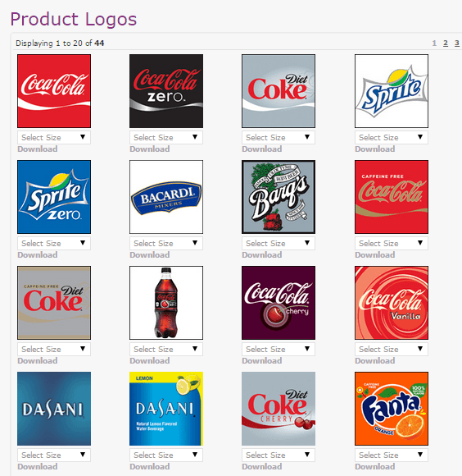Expand Select Size dropdown under Sprite Zero
The image size is (462, 476).
pos(54,244)
